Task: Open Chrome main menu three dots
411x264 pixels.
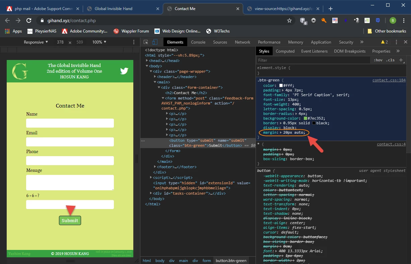Action: point(404,20)
